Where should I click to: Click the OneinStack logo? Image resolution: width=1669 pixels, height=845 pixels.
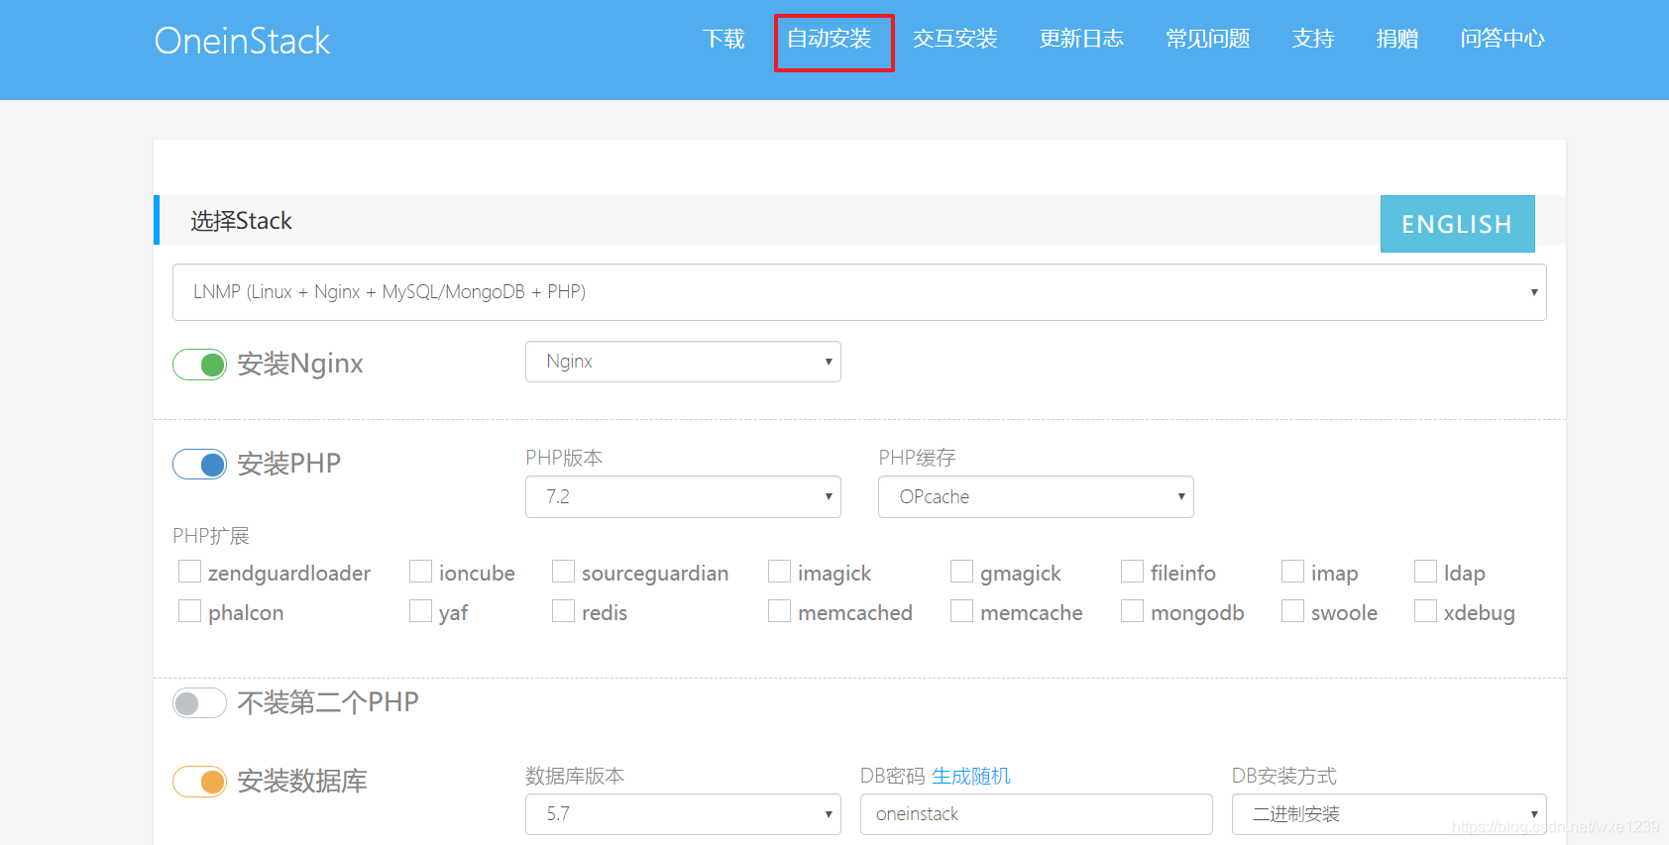click(x=242, y=41)
